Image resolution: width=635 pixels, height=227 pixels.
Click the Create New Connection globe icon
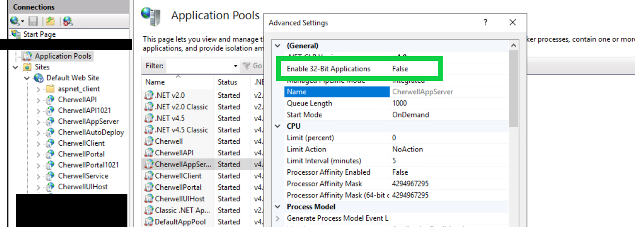[x=15, y=21]
